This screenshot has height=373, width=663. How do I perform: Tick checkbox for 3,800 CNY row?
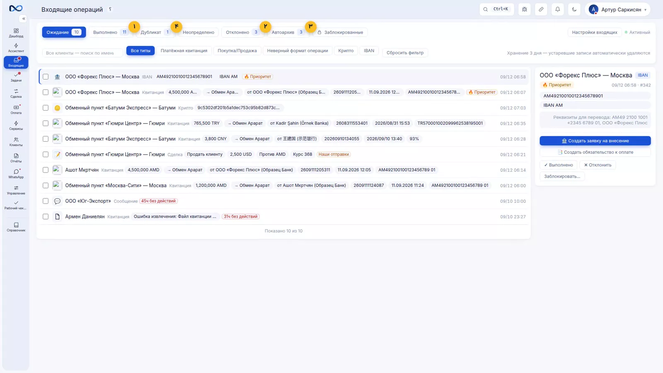point(46,139)
